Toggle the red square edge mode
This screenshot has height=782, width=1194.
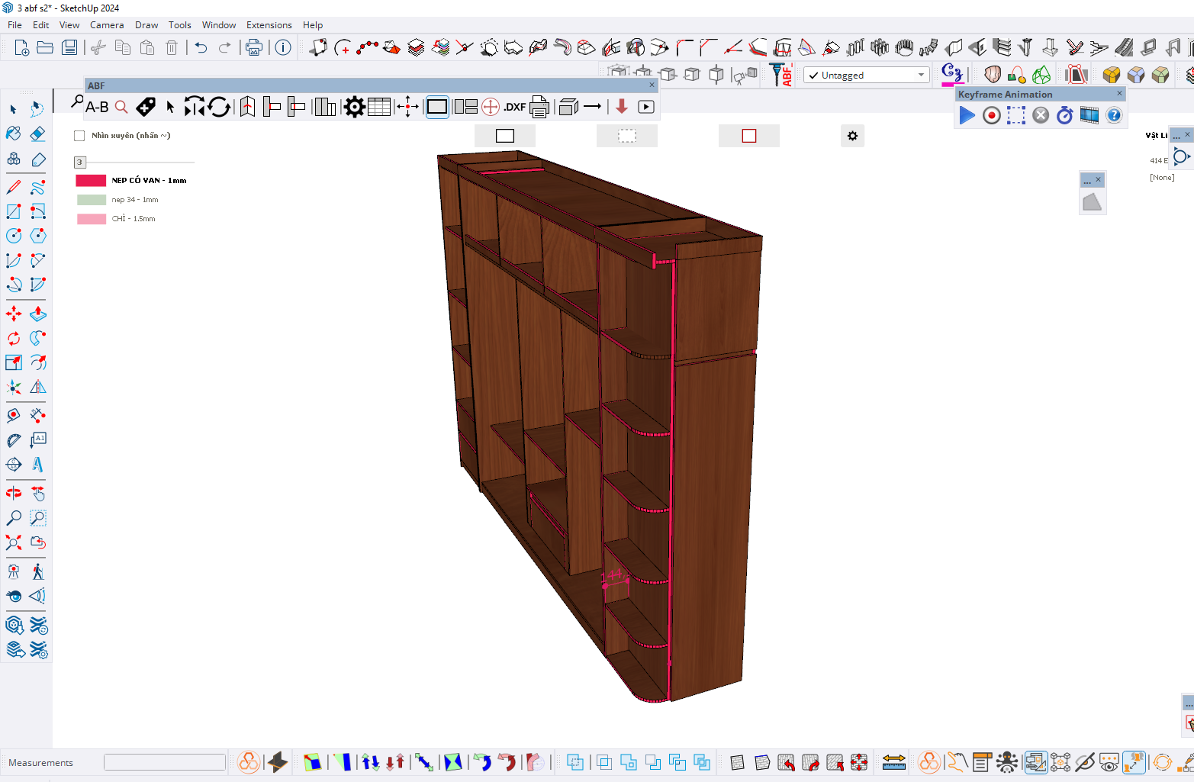[x=748, y=136]
